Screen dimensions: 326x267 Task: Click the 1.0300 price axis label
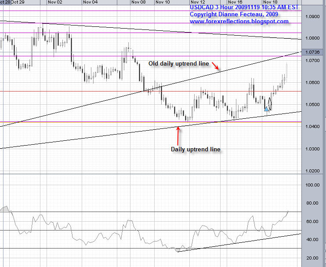point(312,149)
